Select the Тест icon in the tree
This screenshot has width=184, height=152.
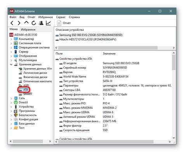[x=16, y=128]
